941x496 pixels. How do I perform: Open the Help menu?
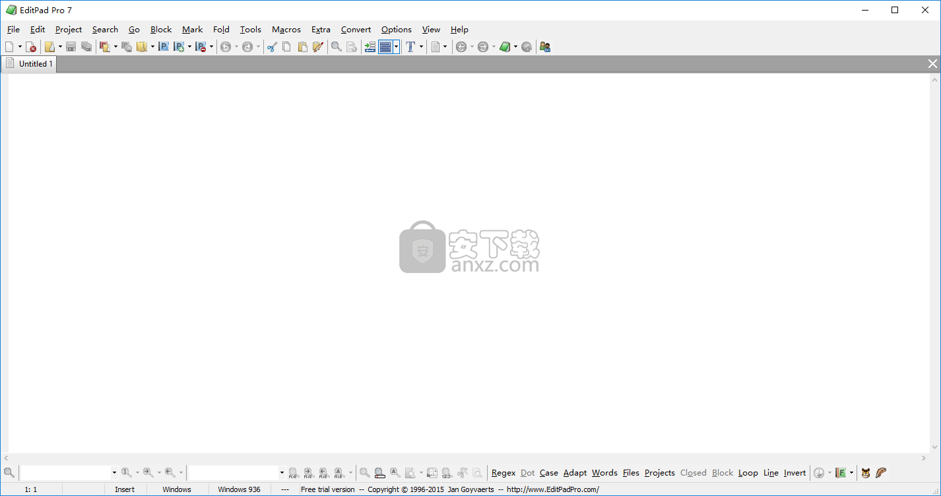[459, 30]
